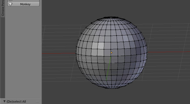Click the grip dots on (De)select All panel
190x104 pixels.
[37, 102]
